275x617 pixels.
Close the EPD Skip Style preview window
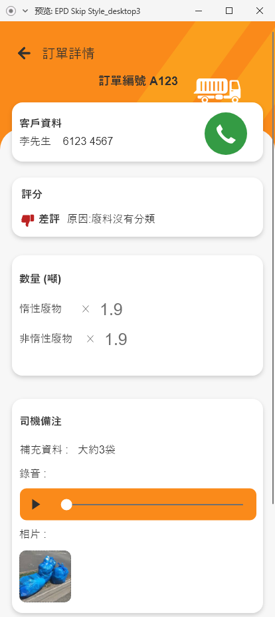tap(260, 11)
